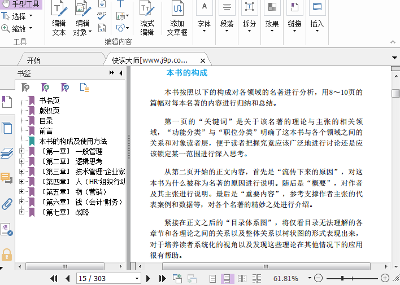Open the Insert menu
Screen dimensions: 400x285
[317, 17]
